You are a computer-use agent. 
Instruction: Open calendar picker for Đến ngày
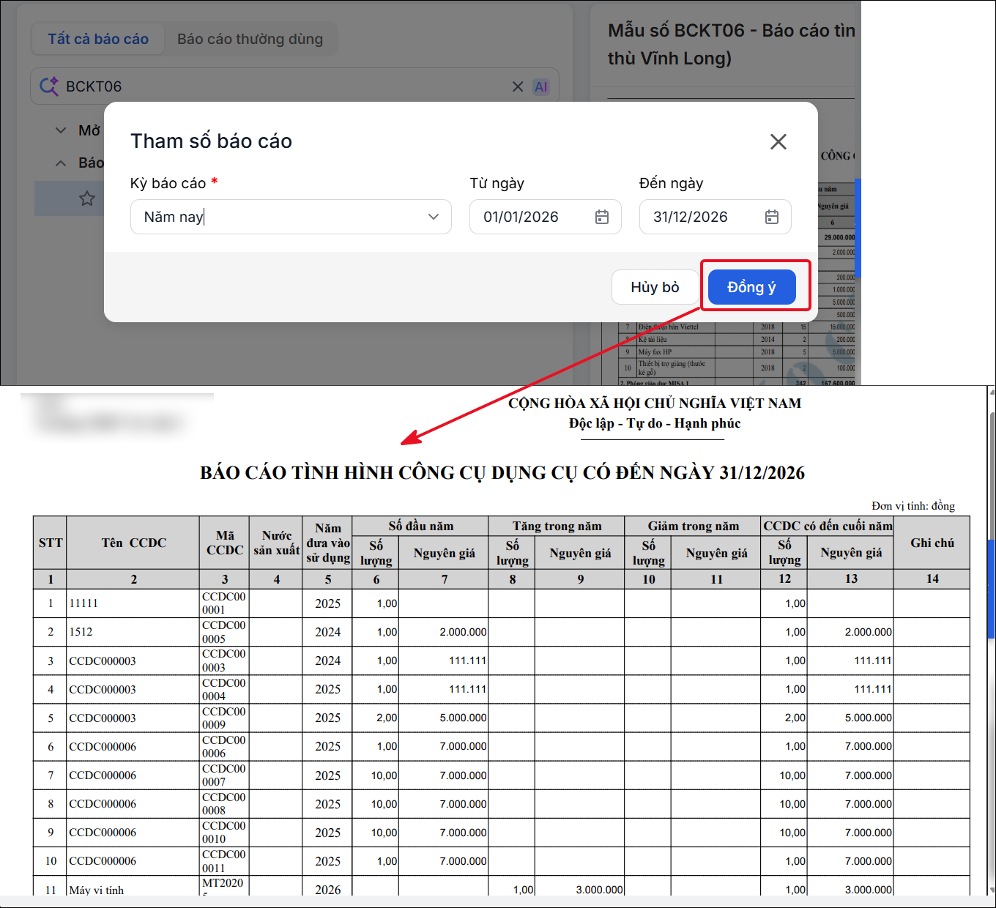point(772,217)
